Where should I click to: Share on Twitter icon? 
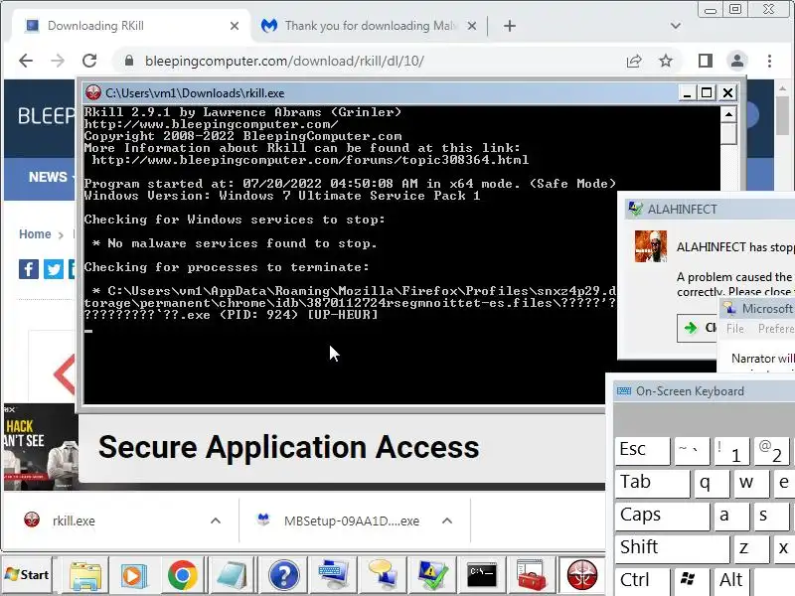(54, 269)
